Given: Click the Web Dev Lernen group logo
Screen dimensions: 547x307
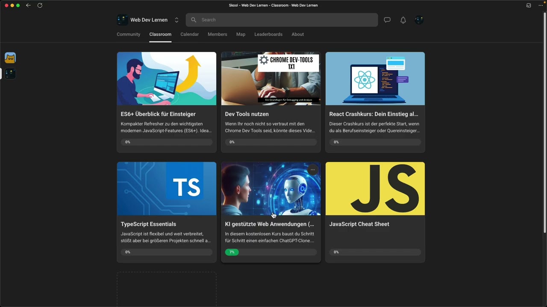Looking at the screenshot, I should point(122,20).
